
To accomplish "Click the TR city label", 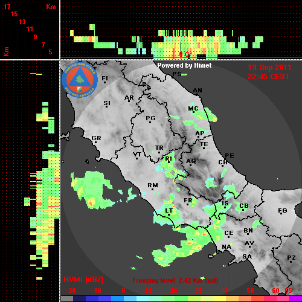I will click(x=159, y=148).
